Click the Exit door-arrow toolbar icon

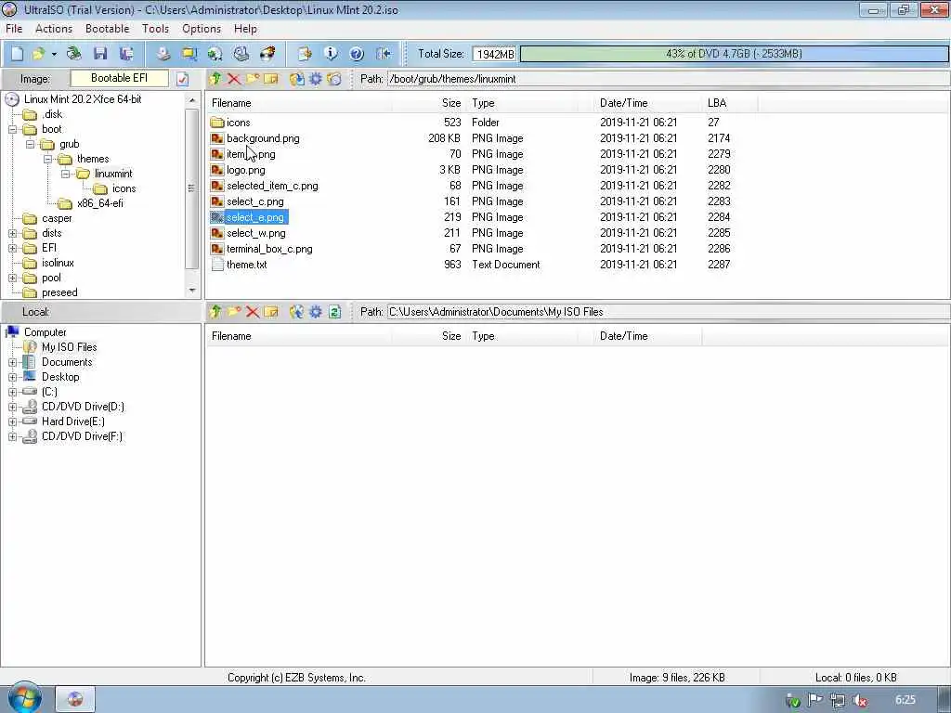coord(383,54)
